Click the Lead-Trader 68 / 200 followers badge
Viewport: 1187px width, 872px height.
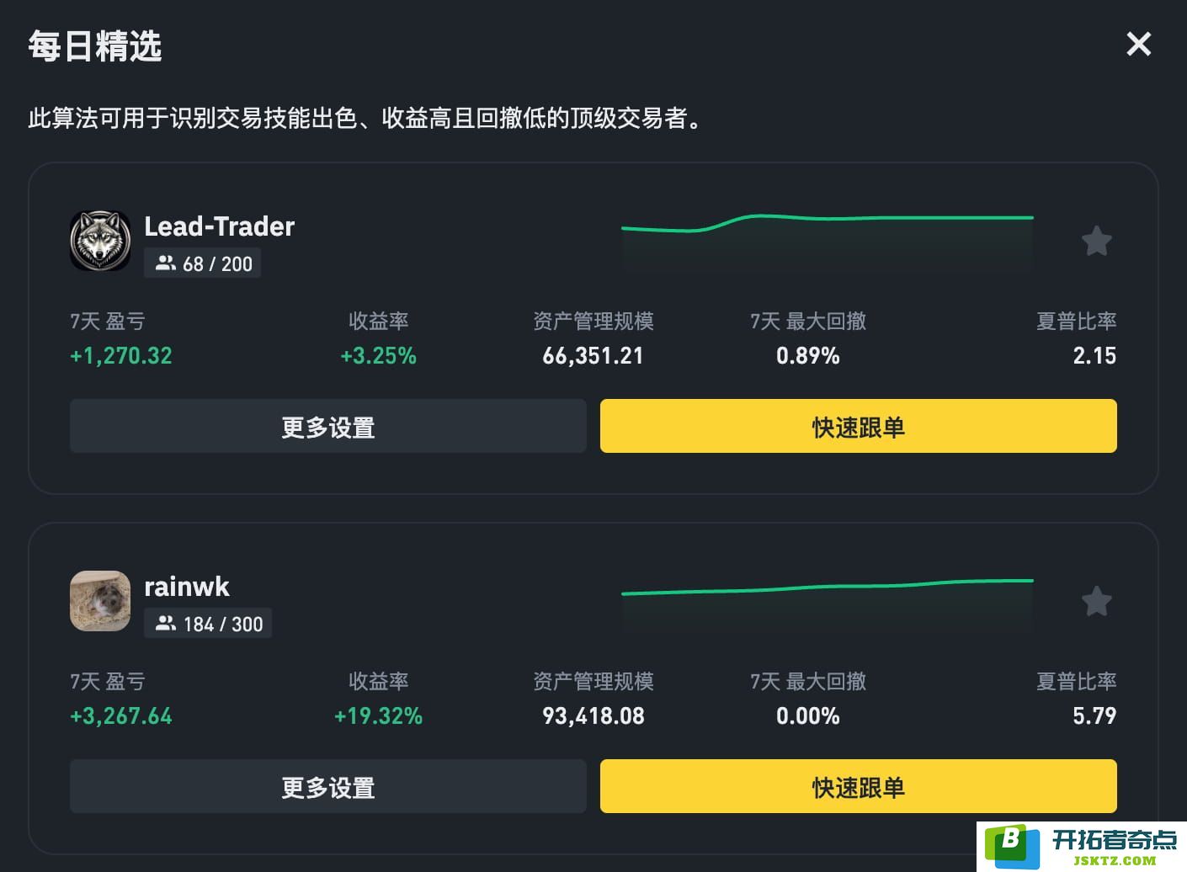point(203,263)
